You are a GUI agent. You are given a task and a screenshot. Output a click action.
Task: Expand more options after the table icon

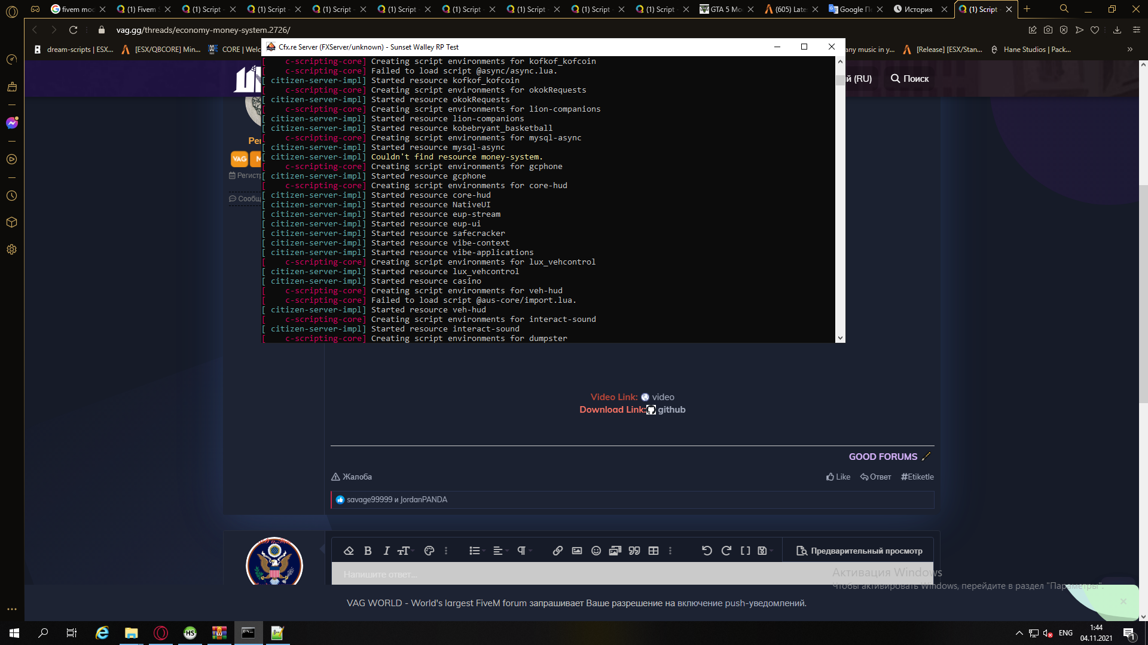coord(670,551)
